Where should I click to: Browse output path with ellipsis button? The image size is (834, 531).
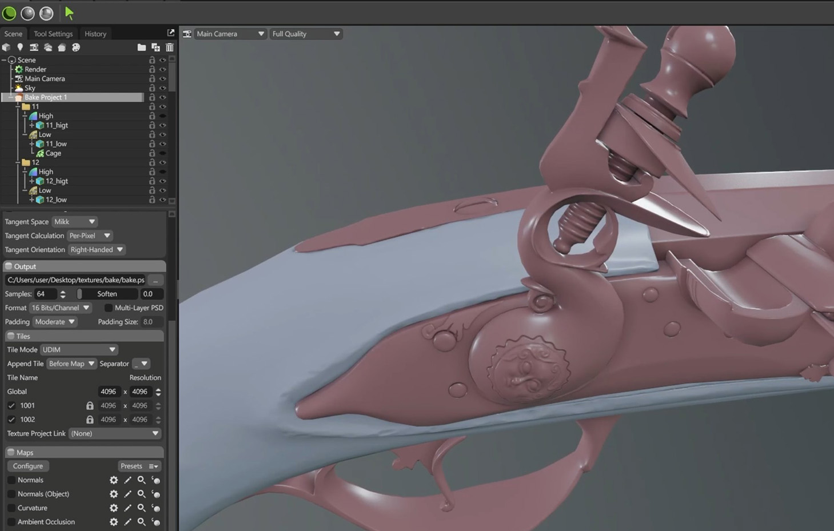point(155,280)
